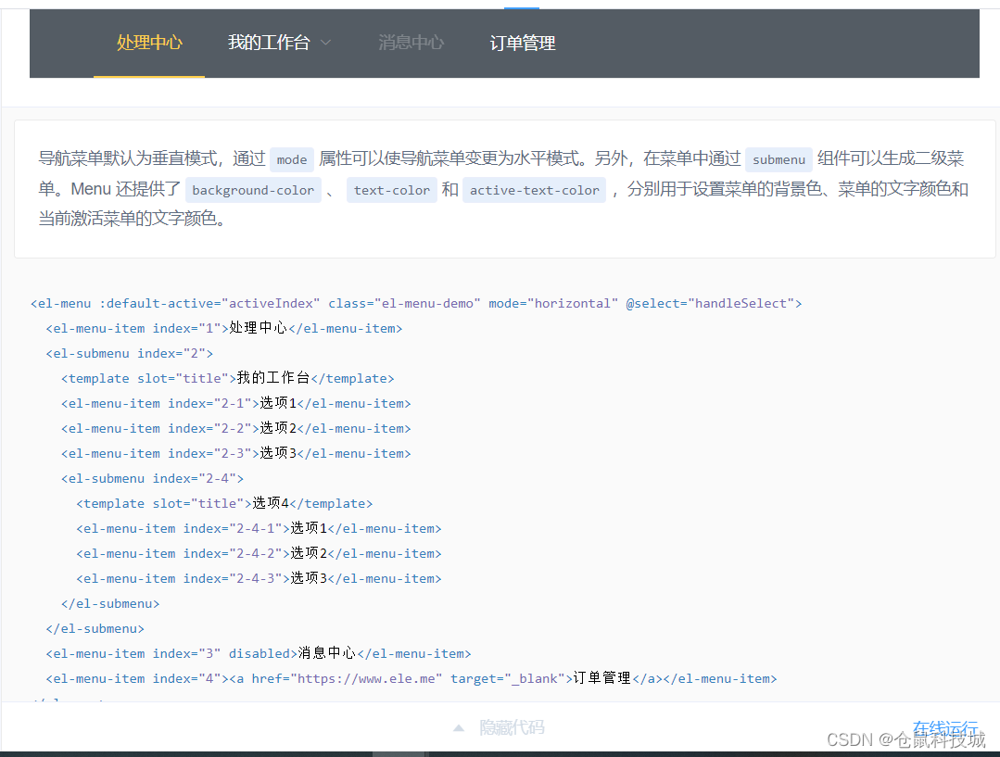Click code line with index="1" 处理中心

224,328
